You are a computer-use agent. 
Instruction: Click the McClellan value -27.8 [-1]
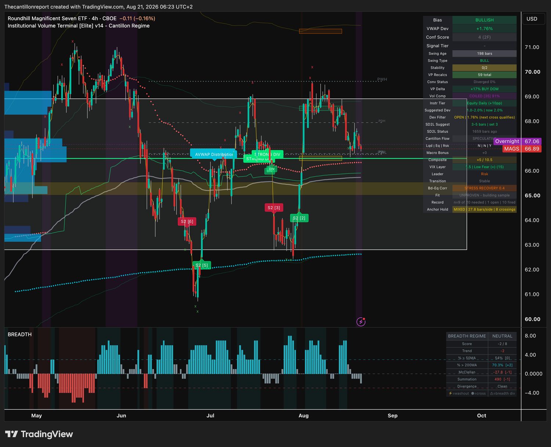point(502,372)
